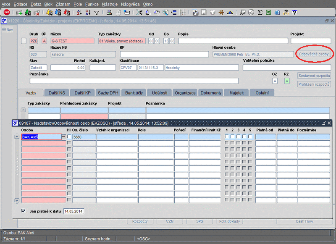
Task: Click the scissors cut icon
Action: [x=139, y=13]
